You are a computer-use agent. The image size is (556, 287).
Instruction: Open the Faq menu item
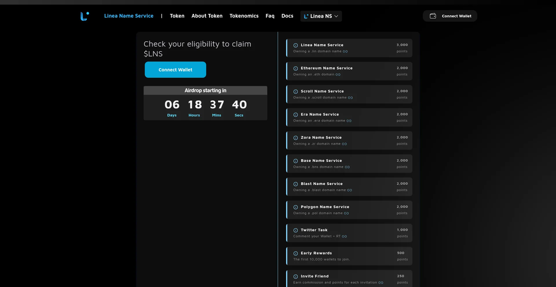coord(270,16)
